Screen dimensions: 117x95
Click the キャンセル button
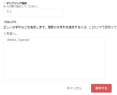tap(74, 88)
